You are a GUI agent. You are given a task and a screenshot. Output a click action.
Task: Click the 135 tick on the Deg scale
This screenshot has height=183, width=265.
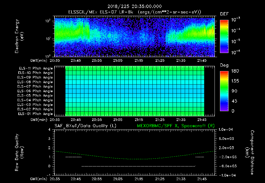tap(235, 81)
